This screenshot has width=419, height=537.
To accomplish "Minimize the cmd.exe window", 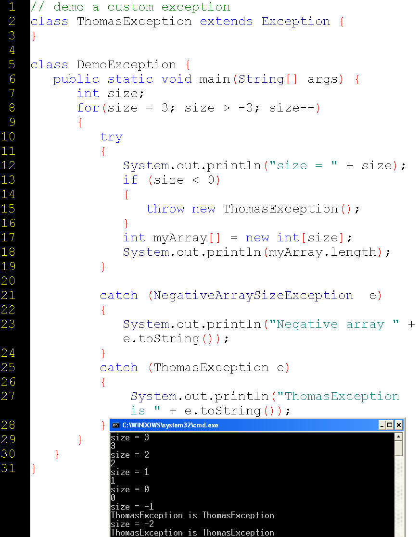I will click(x=382, y=425).
